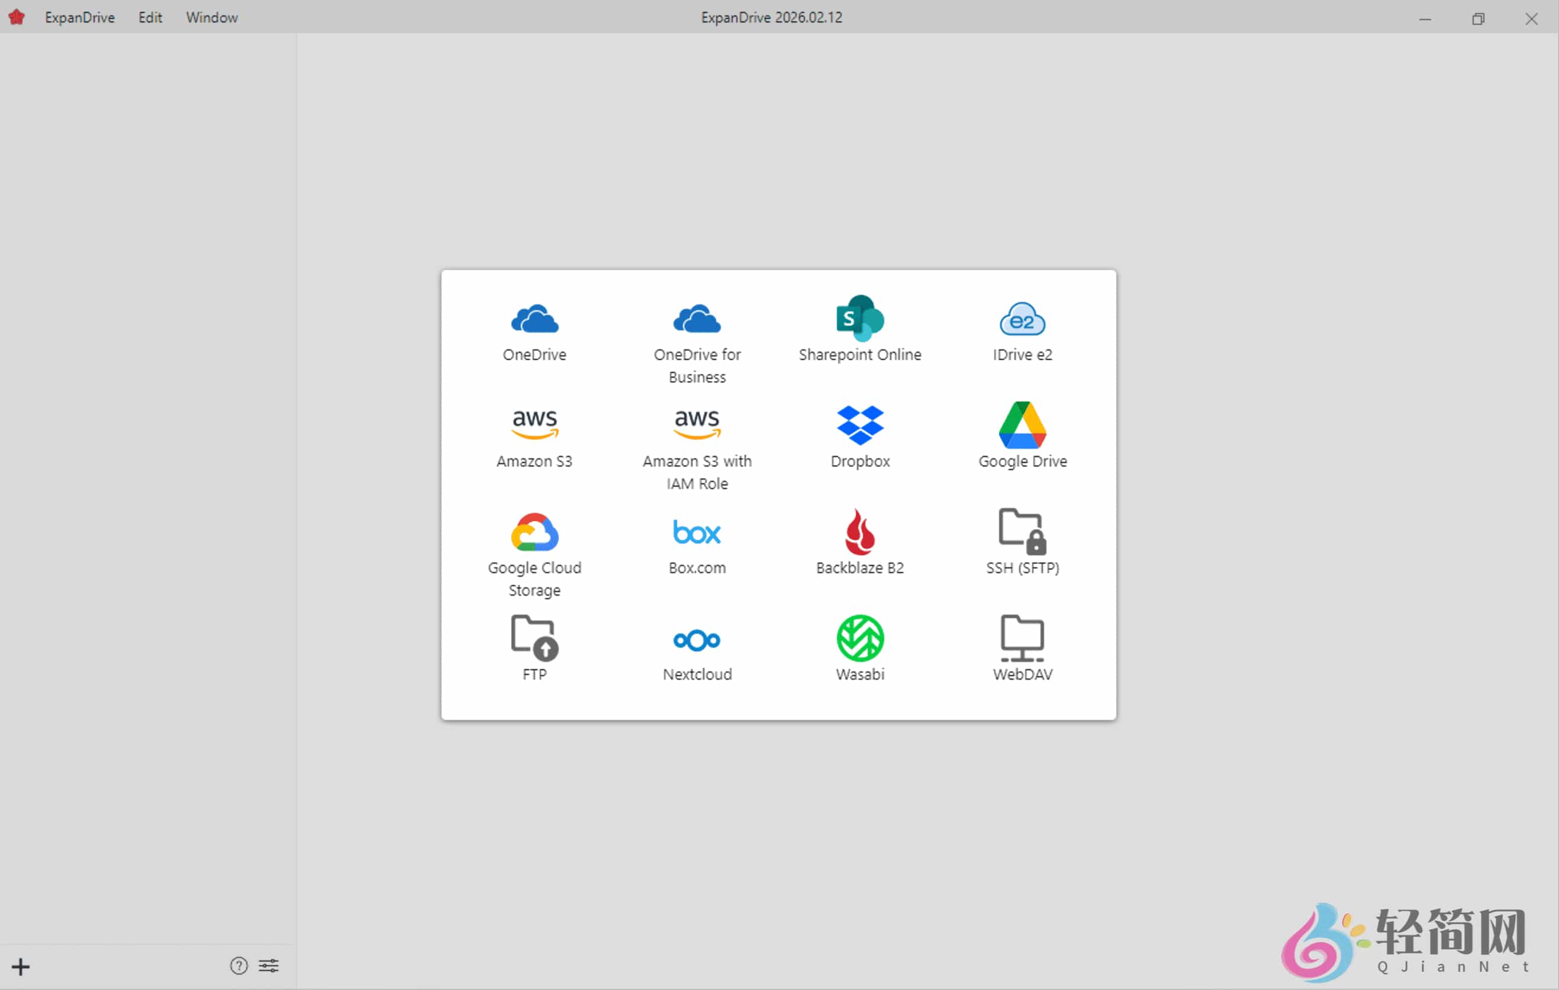Restore down the ExpanDrive window
Screen dimensions: 1559x990
tap(1478, 18)
